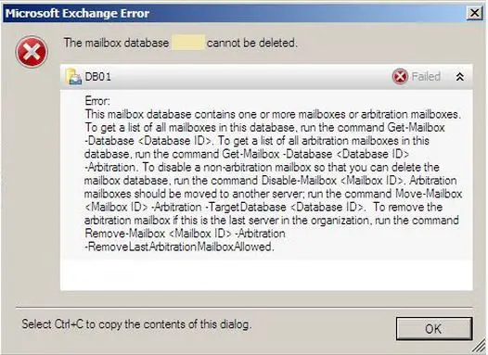
Task: Select the DB01 database row label
Action: coord(97,77)
